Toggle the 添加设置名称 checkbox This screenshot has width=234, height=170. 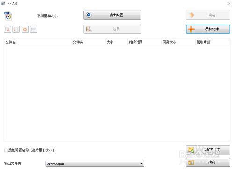6,150
